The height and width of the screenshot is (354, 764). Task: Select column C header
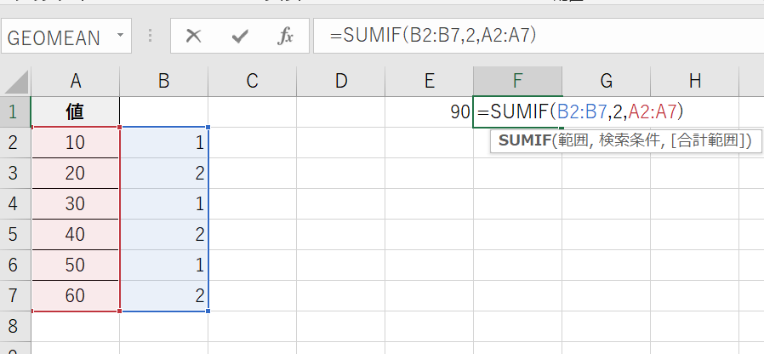[252, 81]
